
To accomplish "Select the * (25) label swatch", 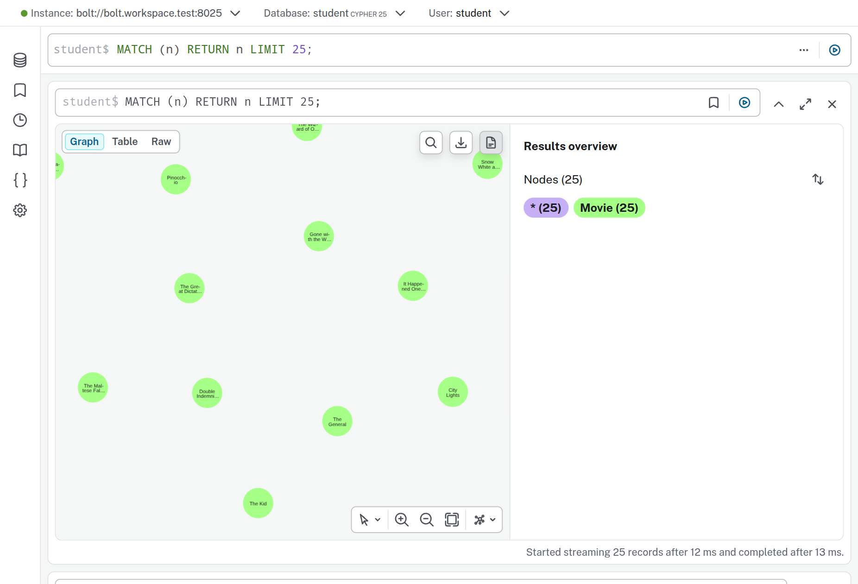I will click(x=546, y=208).
